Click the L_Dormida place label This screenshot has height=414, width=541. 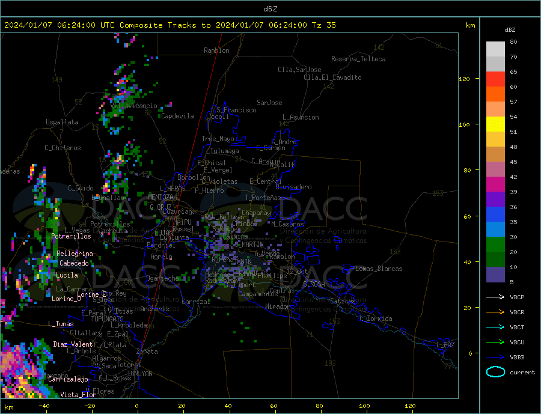pyautogui.click(x=376, y=318)
